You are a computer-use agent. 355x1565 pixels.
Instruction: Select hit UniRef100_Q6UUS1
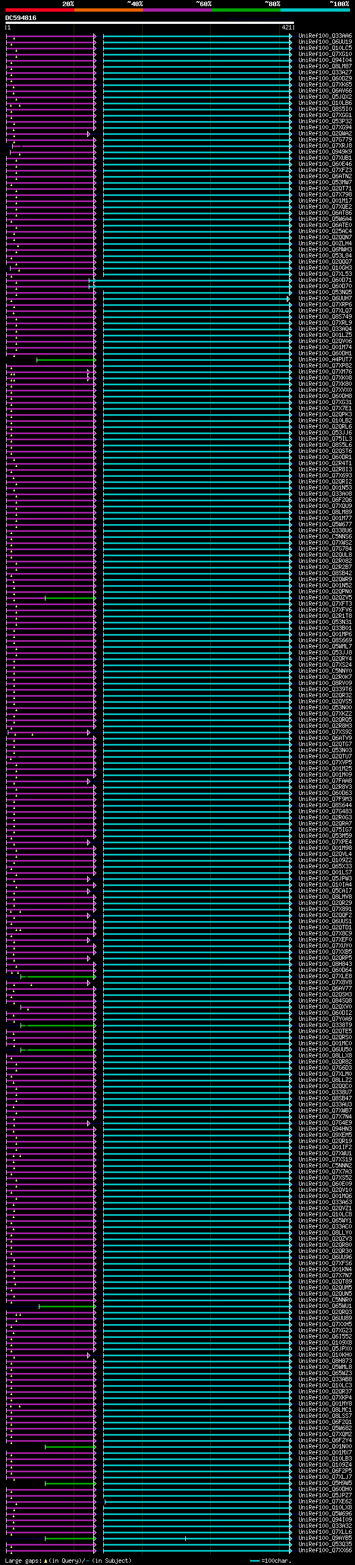point(325,922)
